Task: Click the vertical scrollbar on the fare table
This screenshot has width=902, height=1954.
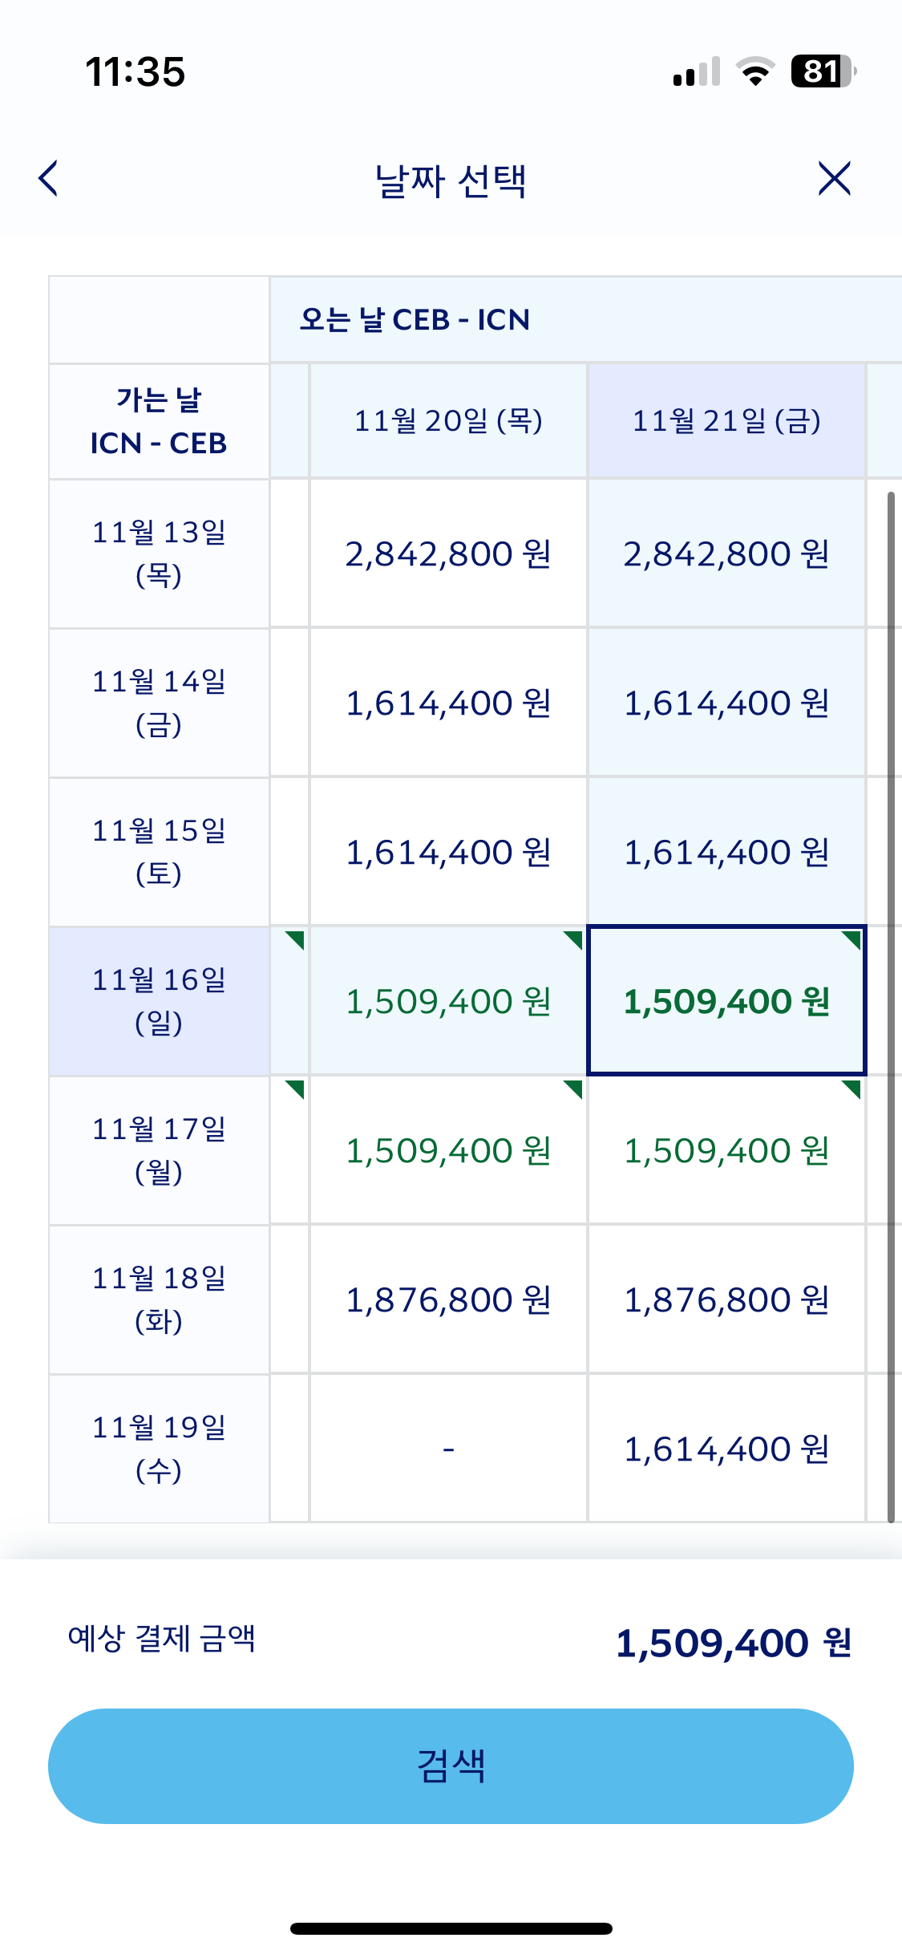Action: coord(891,1003)
